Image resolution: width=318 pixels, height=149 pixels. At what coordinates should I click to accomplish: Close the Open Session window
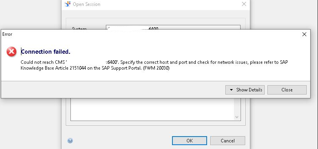244,4
